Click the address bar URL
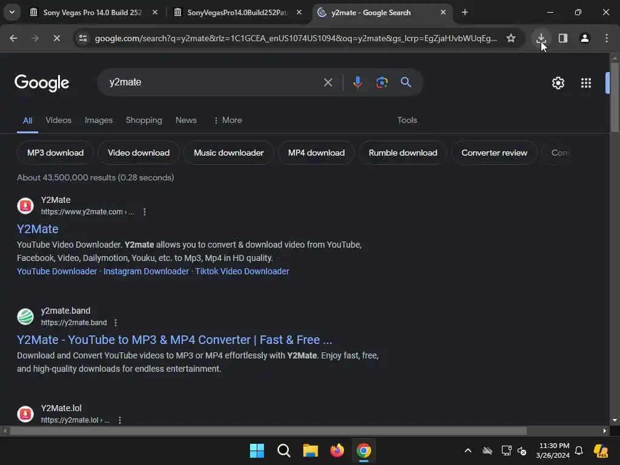The image size is (620, 465). tap(295, 38)
